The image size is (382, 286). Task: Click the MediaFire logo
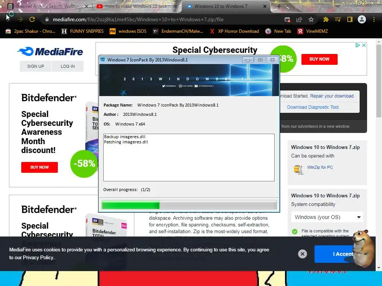(50, 51)
